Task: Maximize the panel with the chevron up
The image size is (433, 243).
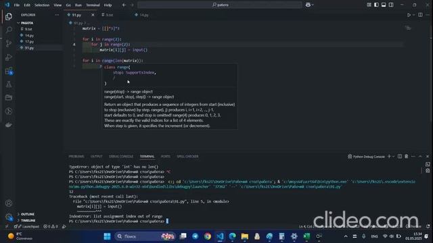Action: pyautogui.click(x=420, y=156)
